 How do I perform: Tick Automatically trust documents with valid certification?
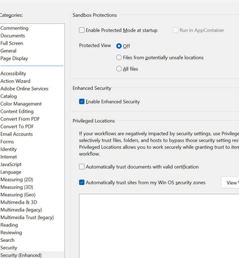tap(82, 167)
